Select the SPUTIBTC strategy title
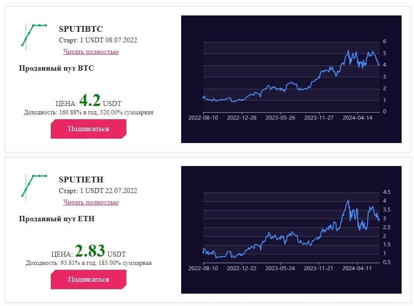Image resolution: width=414 pixels, height=306 pixels. tap(81, 29)
